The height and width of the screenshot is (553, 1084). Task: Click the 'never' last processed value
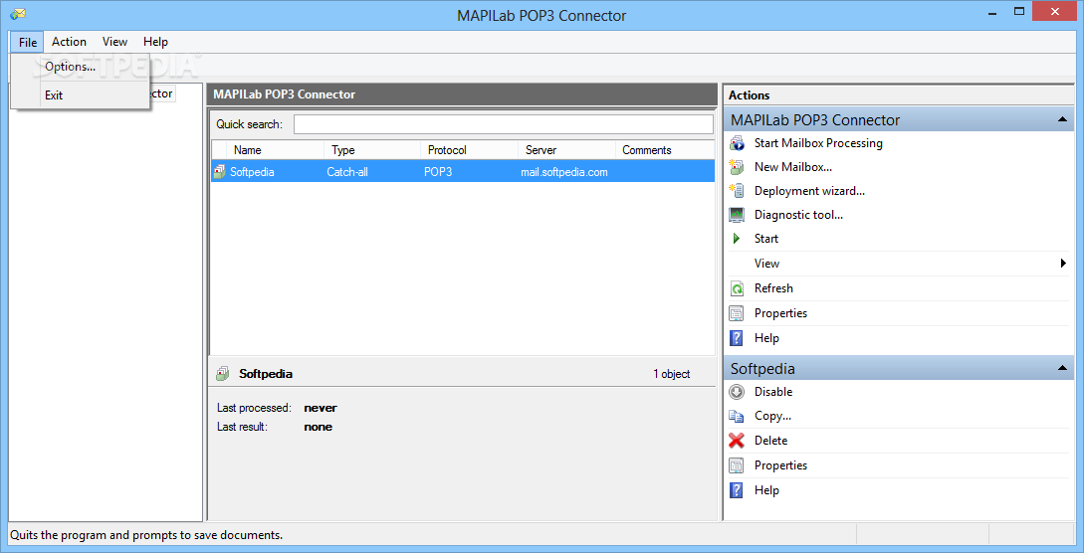tap(321, 408)
